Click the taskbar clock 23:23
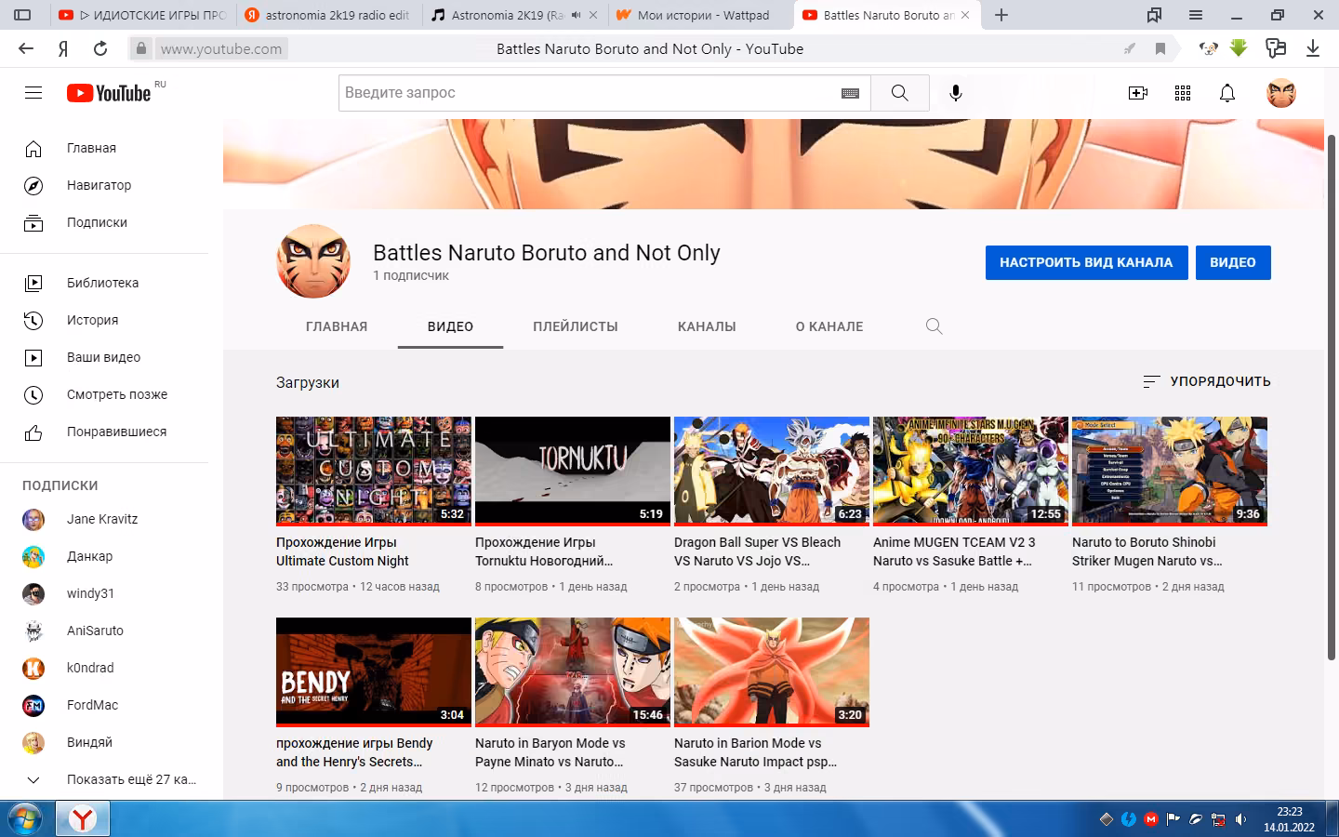The image size is (1339, 837). pos(1289,812)
